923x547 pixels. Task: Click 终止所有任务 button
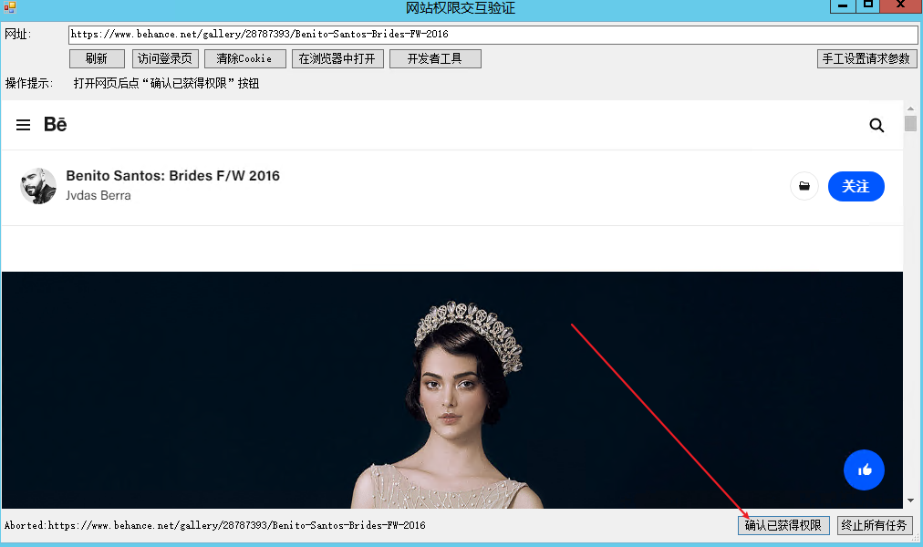874,525
